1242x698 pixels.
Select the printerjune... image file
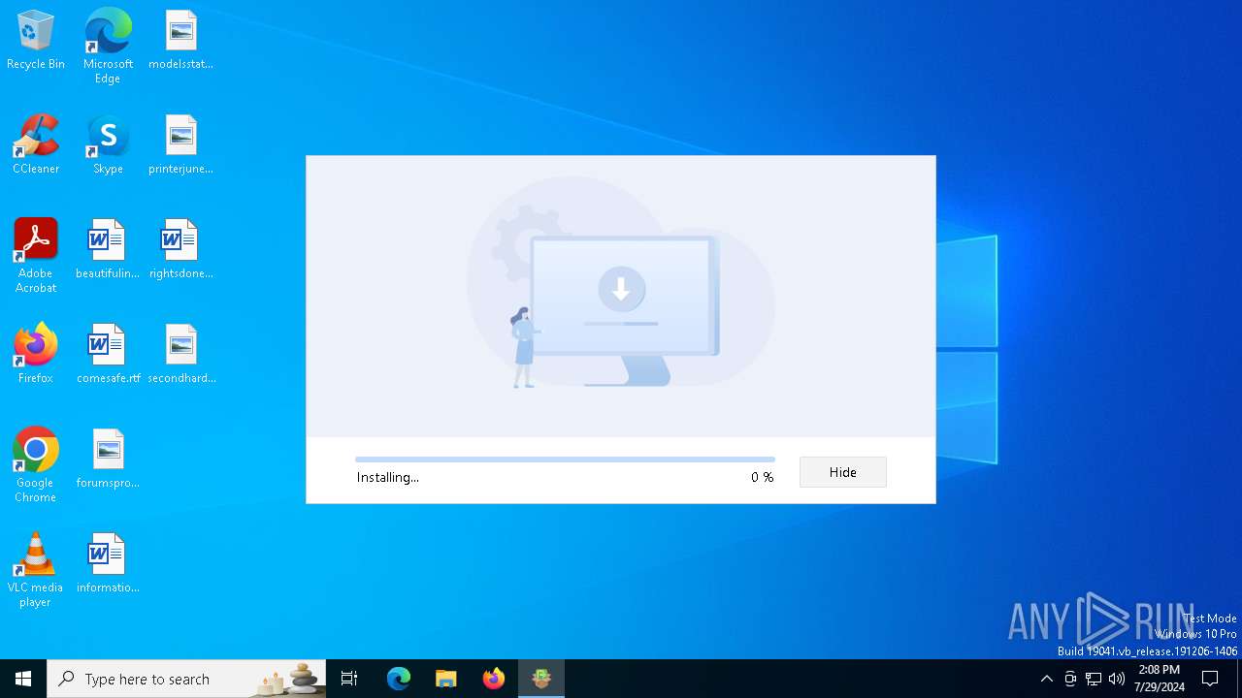180,145
